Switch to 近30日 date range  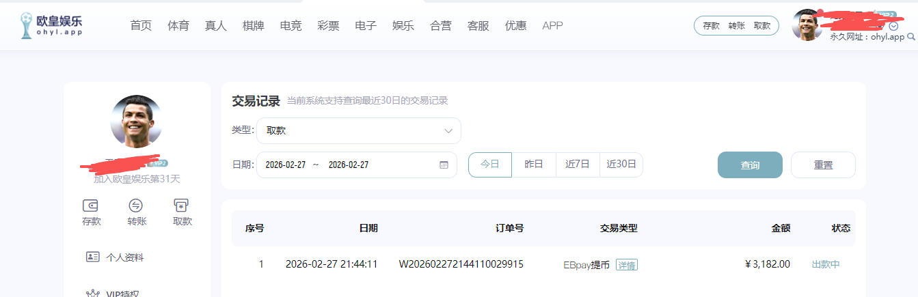click(621, 165)
